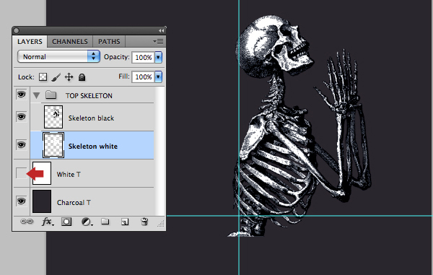Open the layer style fx menu
The image size is (433, 275).
click(48, 222)
